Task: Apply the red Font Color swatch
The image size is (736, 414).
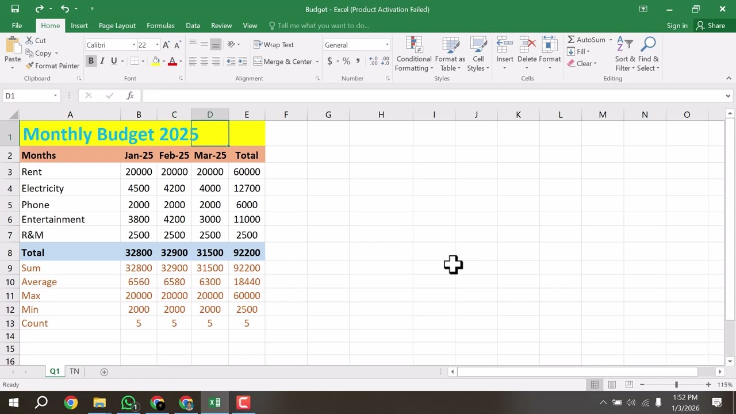Action: 172,61
